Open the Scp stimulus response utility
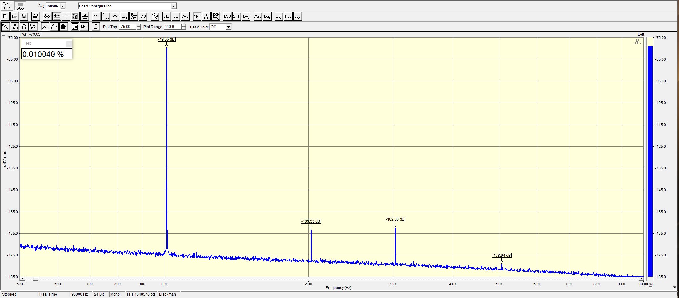679x298 pixels. click(297, 16)
